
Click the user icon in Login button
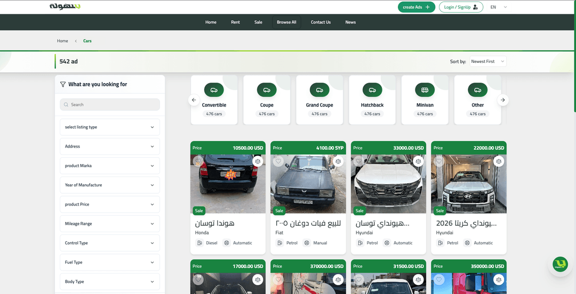[x=476, y=7]
